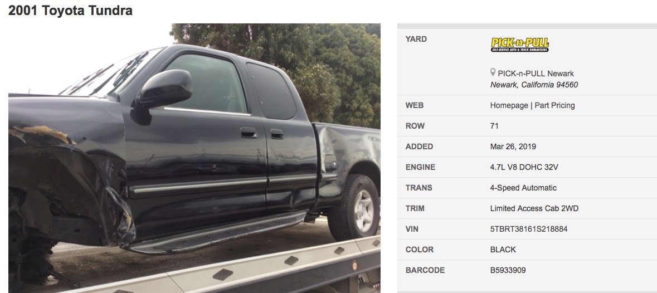The width and height of the screenshot is (657, 293).
Task: Click the BARCODE row label
Action: [x=425, y=270]
